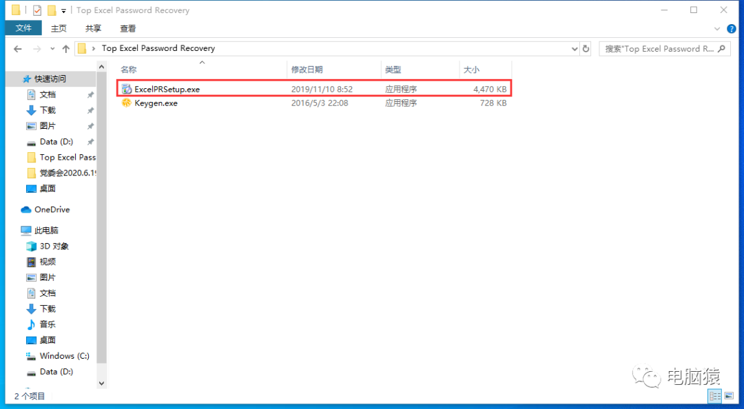This screenshot has width=744, height=409.
Task: Open Windows (C:) drive in sidebar
Action: (64, 355)
